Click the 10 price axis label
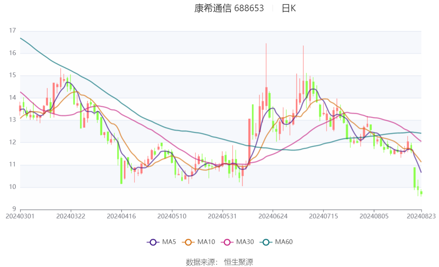Image resolution: width=439 pixels, height=267 pixels. [x=12, y=187]
